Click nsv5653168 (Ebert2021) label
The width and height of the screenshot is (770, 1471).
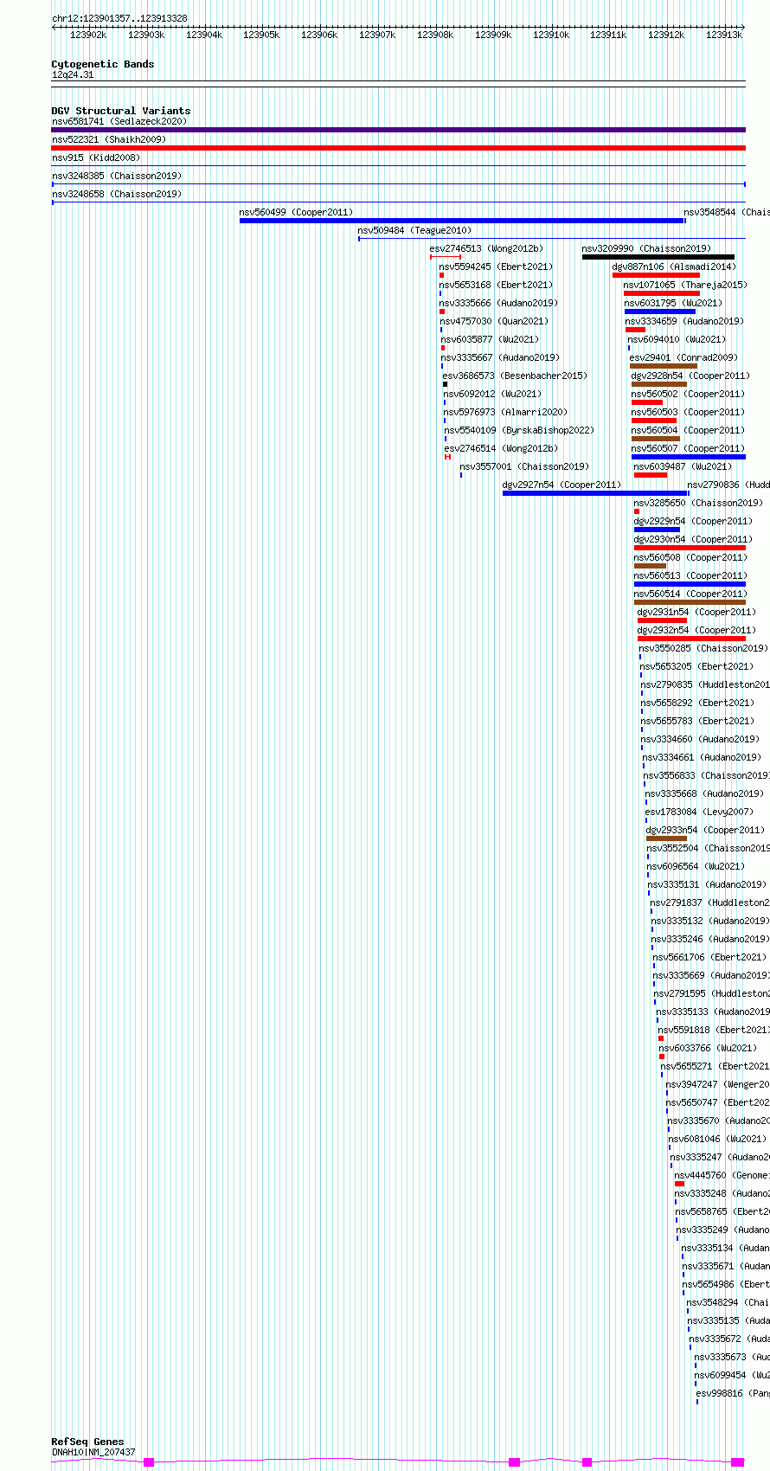click(496, 285)
